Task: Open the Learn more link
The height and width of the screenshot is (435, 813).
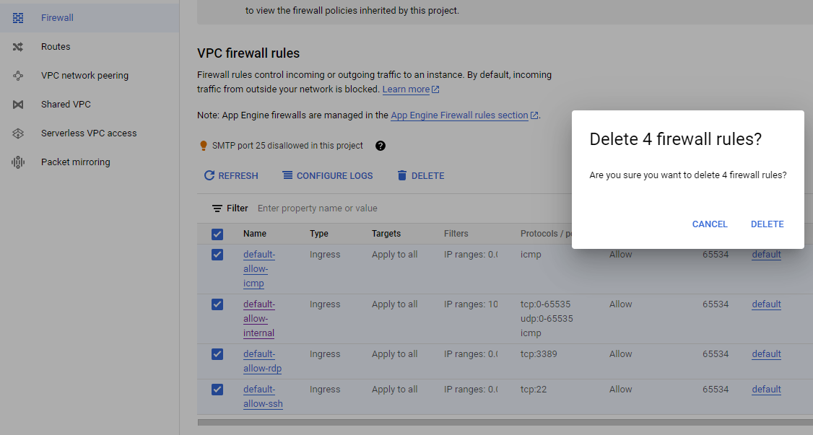Action: coord(405,89)
